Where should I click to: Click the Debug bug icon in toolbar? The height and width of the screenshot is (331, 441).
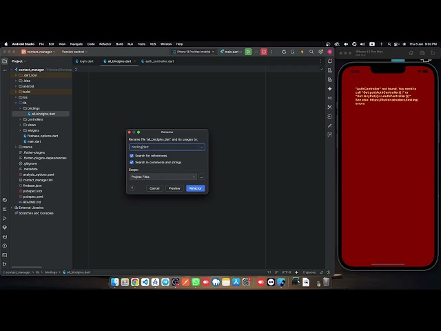pyautogui.click(x=284, y=52)
